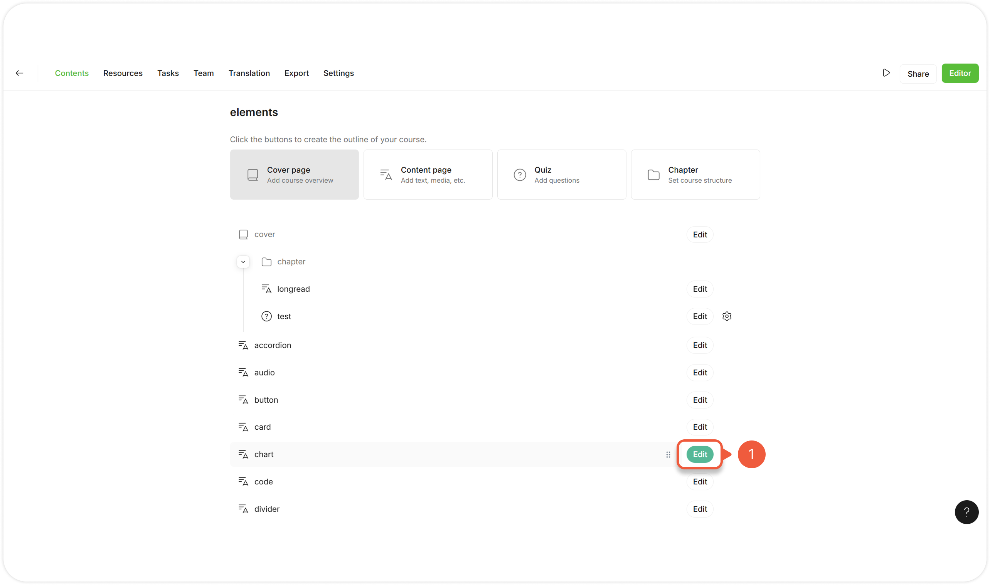The image size is (990, 585).
Task: Edit the chart page
Action: point(699,454)
